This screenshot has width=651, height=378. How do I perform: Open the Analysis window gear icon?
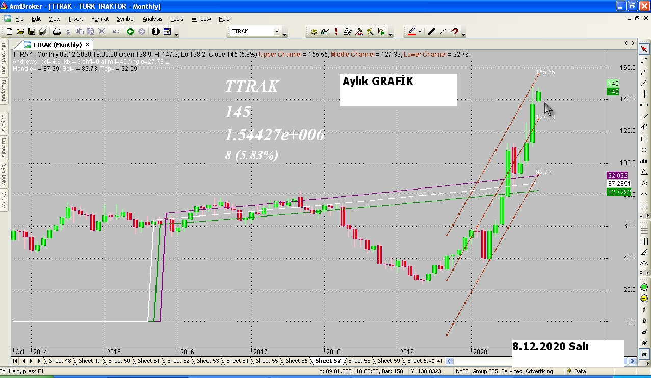pyautogui.click(x=314, y=31)
